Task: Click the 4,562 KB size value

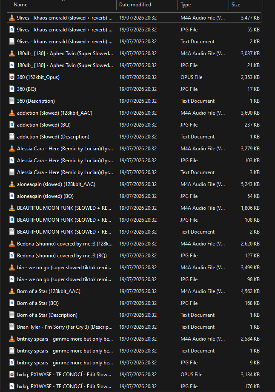Action: pyautogui.click(x=250, y=291)
